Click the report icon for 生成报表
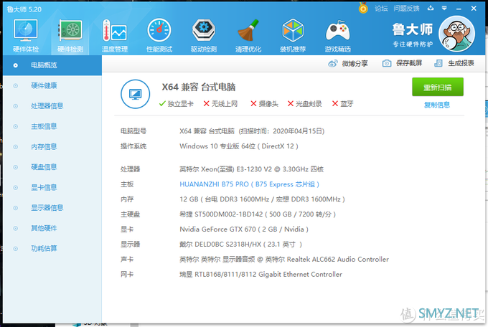Viewport: 488px width, 327px height. point(438,64)
